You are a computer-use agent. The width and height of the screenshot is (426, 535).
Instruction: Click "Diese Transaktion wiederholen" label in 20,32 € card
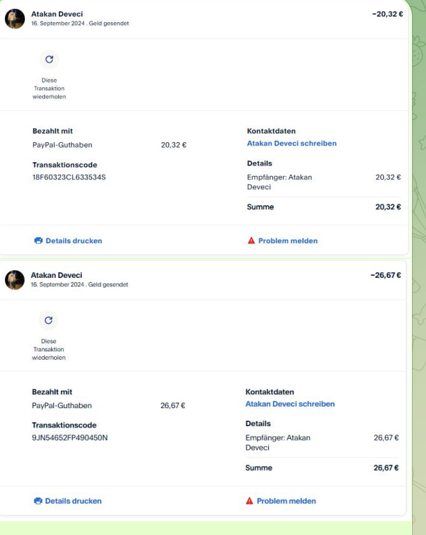coord(49,87)
